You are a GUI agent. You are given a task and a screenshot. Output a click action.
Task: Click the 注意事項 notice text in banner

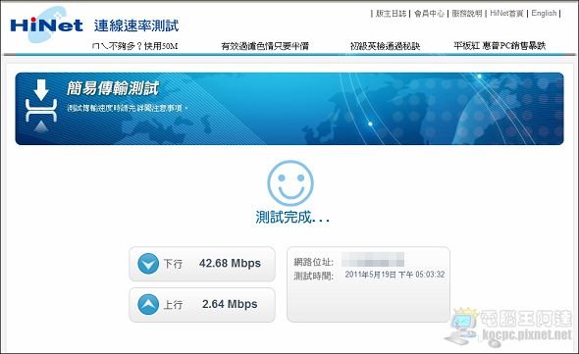tap(127, 108)
